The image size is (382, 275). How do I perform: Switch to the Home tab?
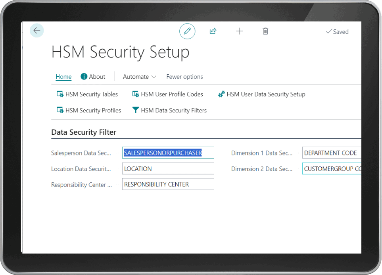click(63, 77)
